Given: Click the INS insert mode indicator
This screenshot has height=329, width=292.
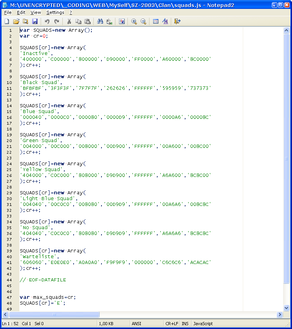Looking at the screenshot, I should [x=185, y=324].
